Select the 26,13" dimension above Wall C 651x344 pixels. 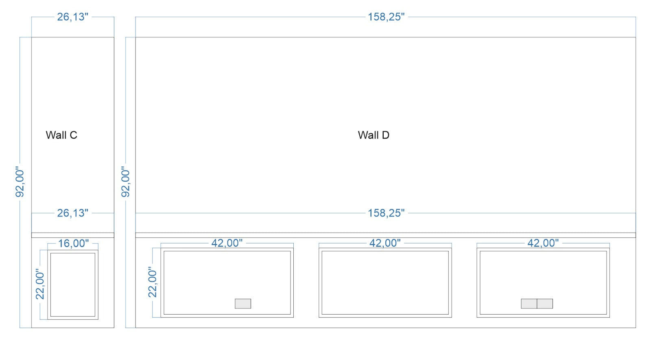[x=72, y=17]
